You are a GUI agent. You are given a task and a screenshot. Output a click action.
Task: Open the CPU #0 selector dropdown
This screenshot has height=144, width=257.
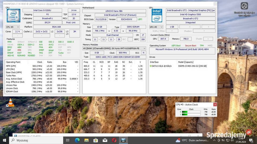click(x=13, y=27)
